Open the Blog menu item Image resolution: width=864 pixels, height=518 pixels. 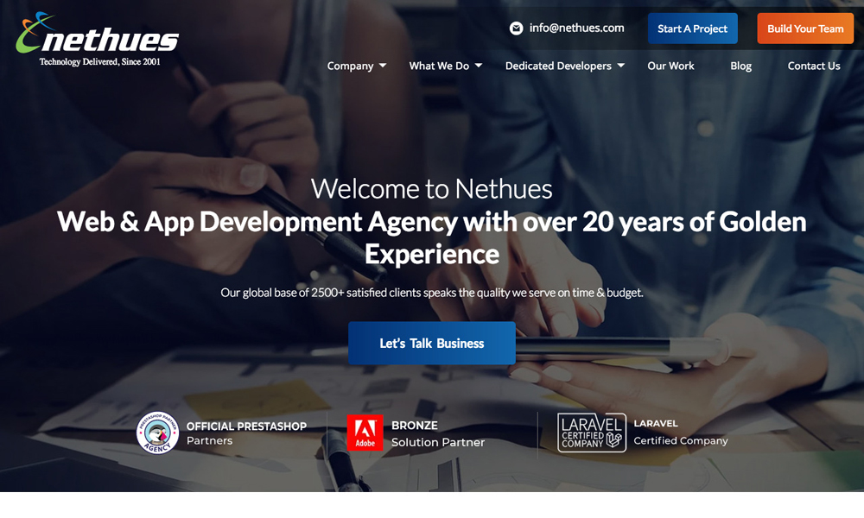coord(740,66)
